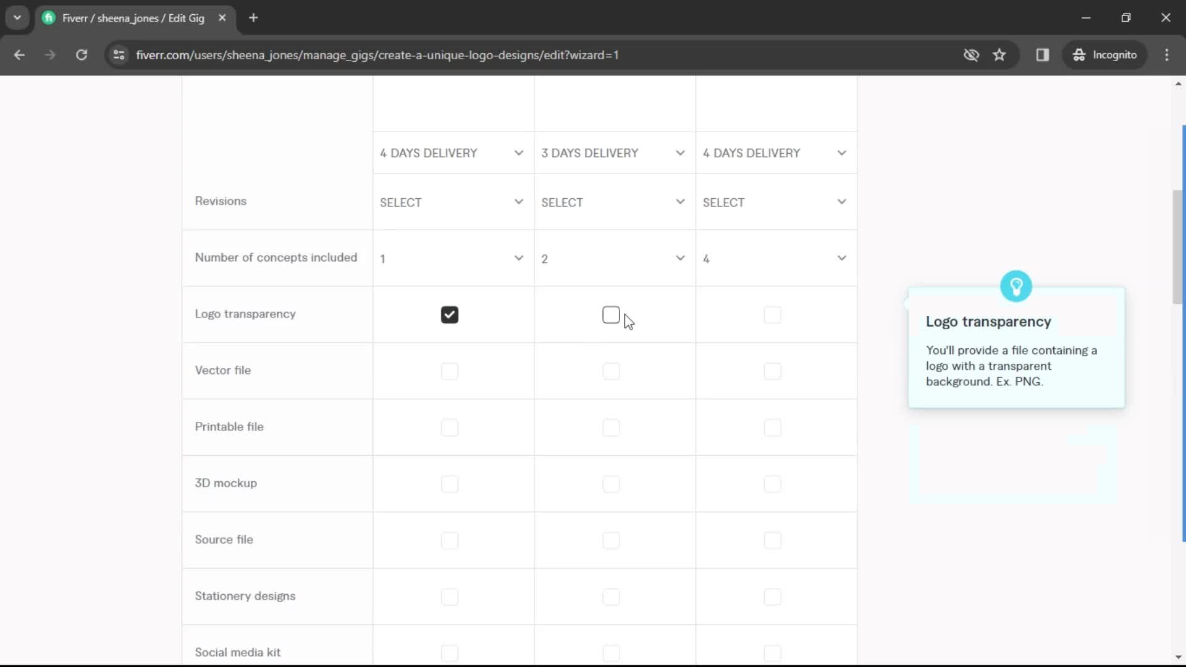
Task: Enable Source file checkbox for third package
Action: click(772, 539)
